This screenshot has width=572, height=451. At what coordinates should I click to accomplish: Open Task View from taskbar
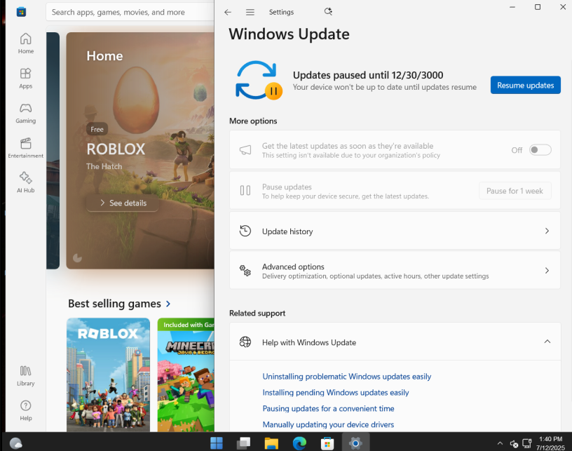(x=243, y=443)
